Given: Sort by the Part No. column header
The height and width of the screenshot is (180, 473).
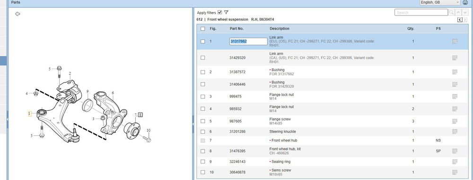Looking at the screenshot, I should click(x=236, y=29).
